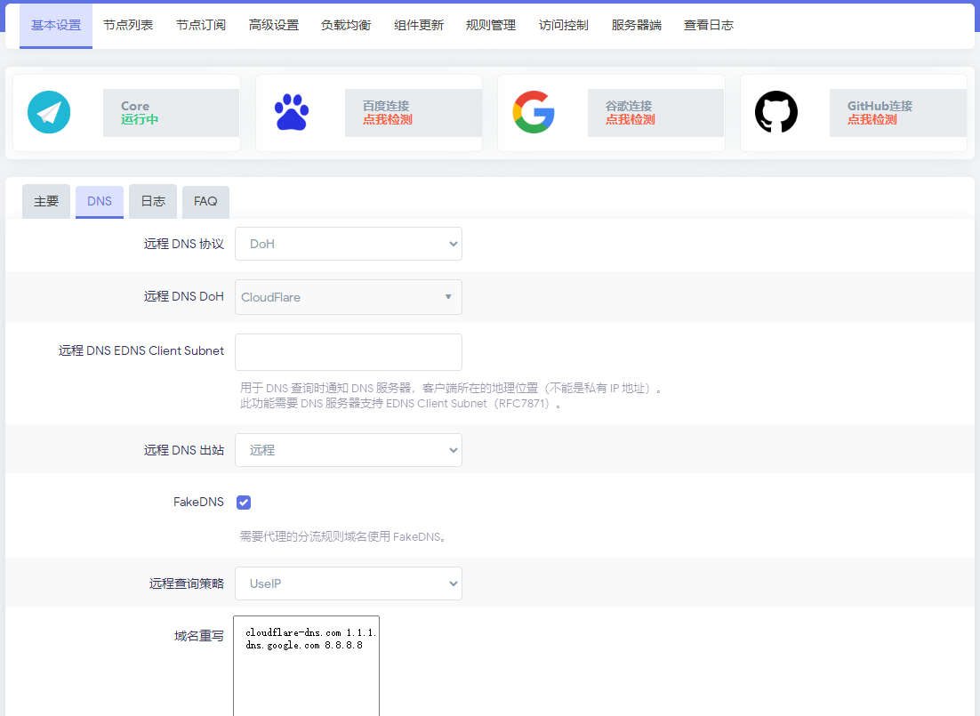Click the GitHub octocat icon
The image size is (980, 716).
(x=776, y=112)
